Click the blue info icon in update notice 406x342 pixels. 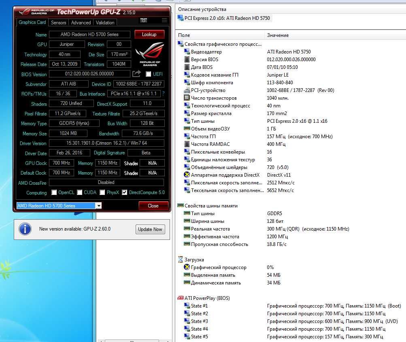(25, 229)
